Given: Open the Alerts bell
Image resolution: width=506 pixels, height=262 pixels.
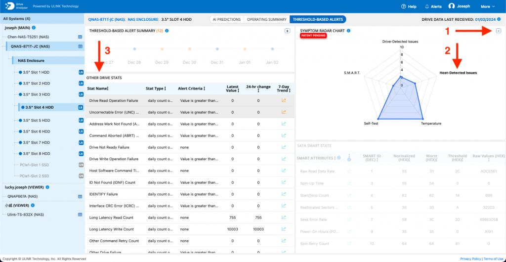Looking at the screenshot, I should 433,6.
